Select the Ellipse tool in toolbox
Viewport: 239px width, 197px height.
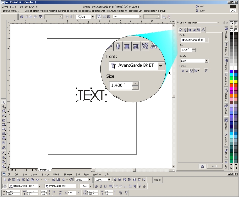(3, 129)
